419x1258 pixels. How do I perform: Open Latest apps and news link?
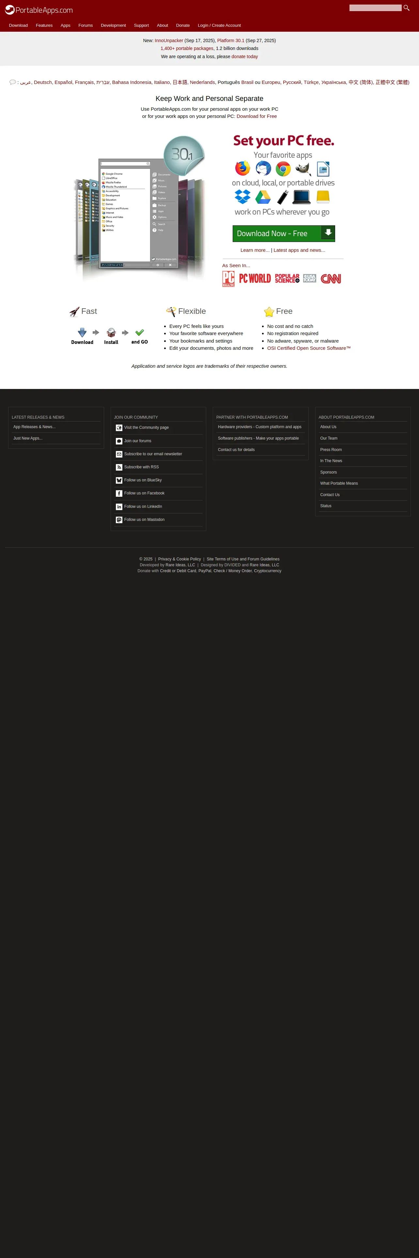300,250
